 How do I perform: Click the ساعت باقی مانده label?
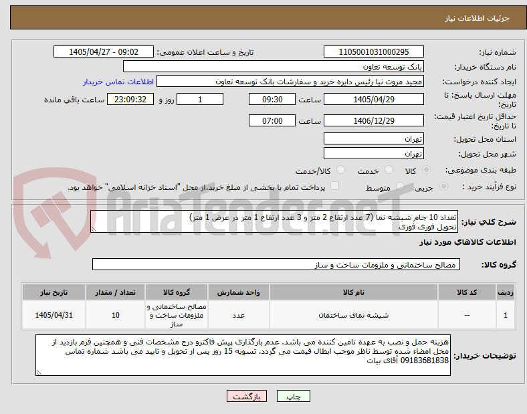coord(74,100)
